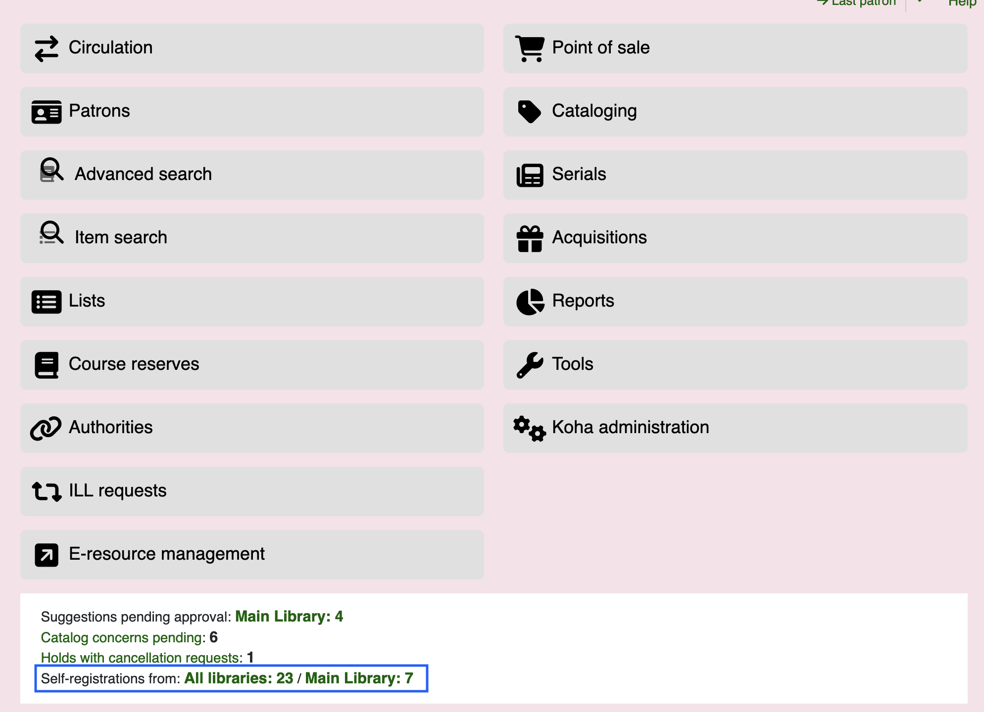This screenshot has width=984, height=712.
Task: Click the Point of sale cart icon
Action: pos(530,48)
